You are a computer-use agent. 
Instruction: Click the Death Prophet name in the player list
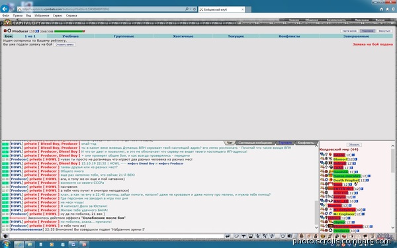point(346,181)
